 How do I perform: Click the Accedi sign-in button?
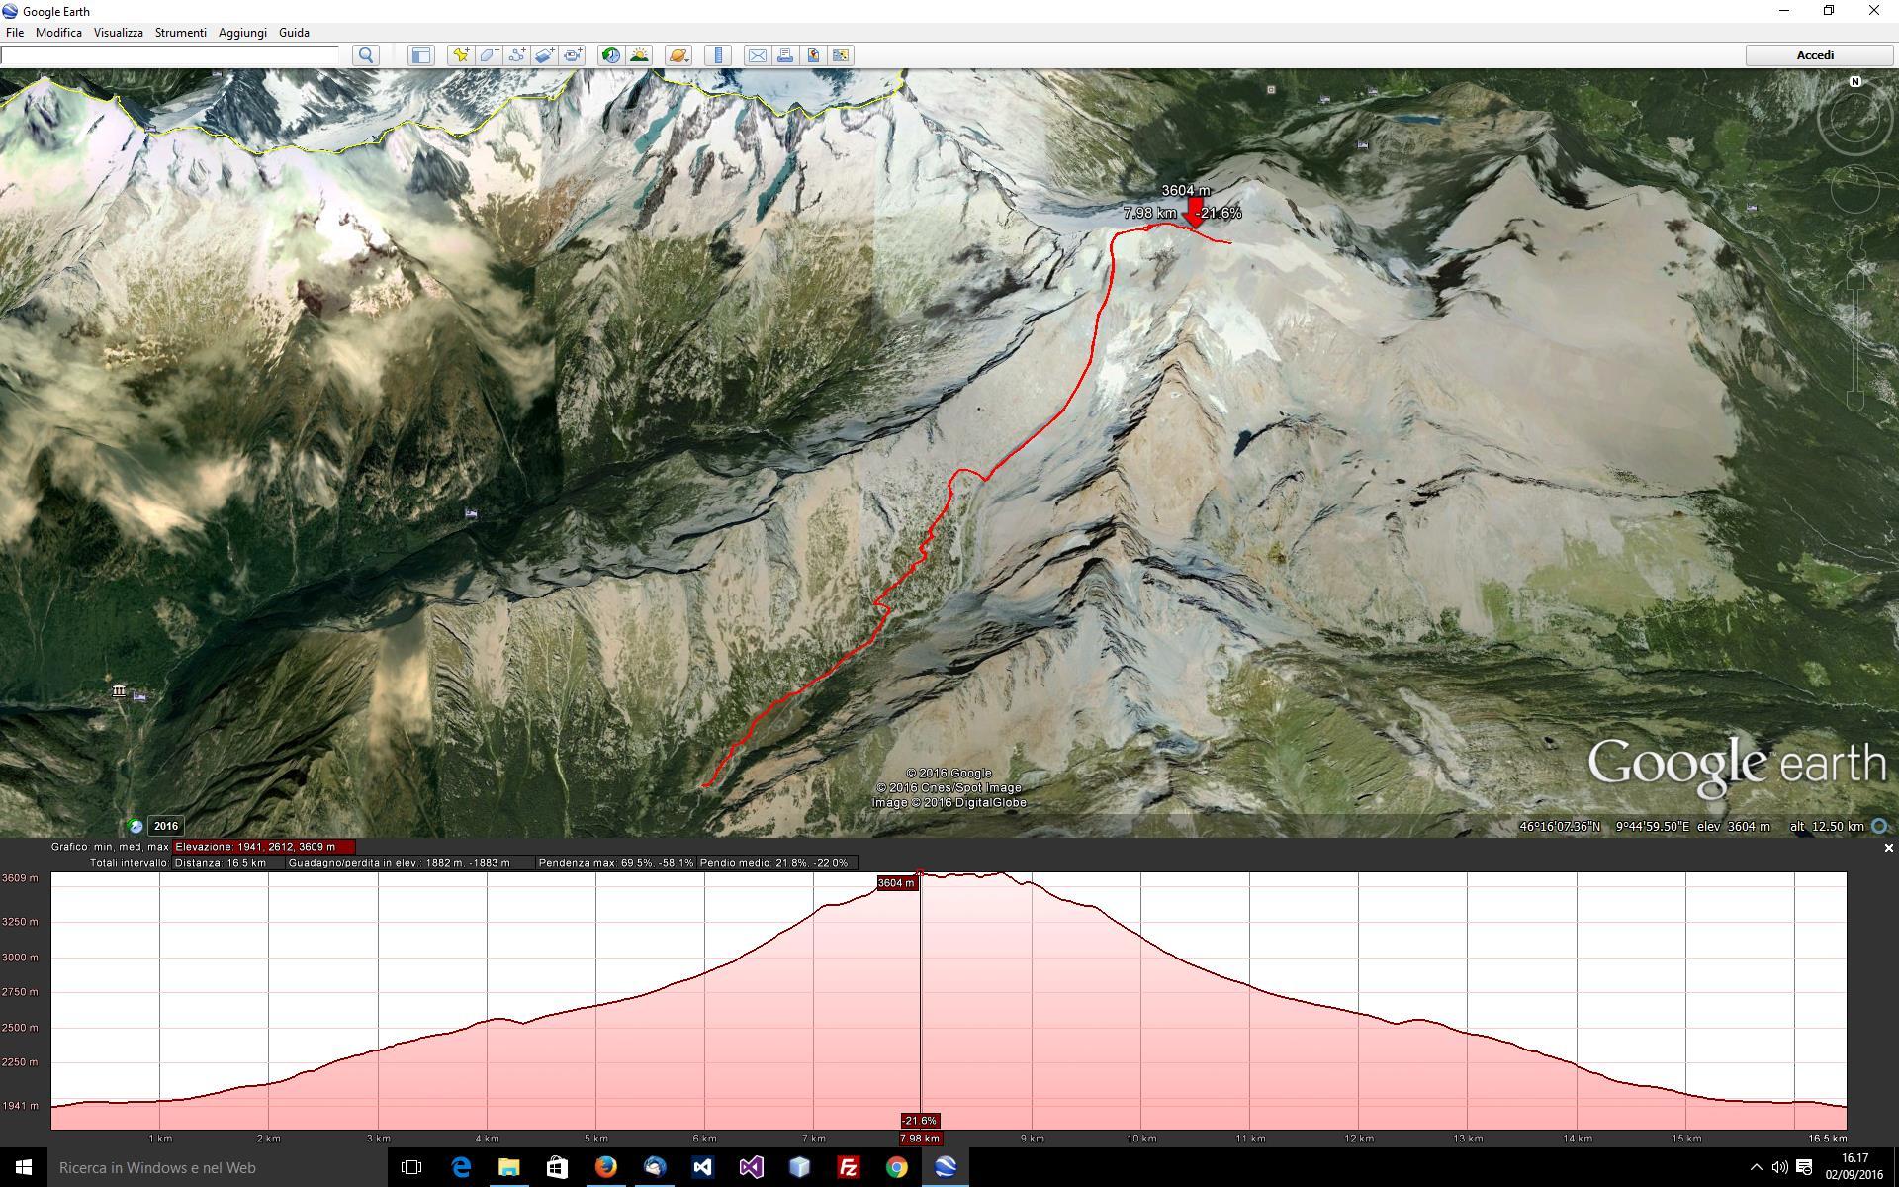point(1814,55)
